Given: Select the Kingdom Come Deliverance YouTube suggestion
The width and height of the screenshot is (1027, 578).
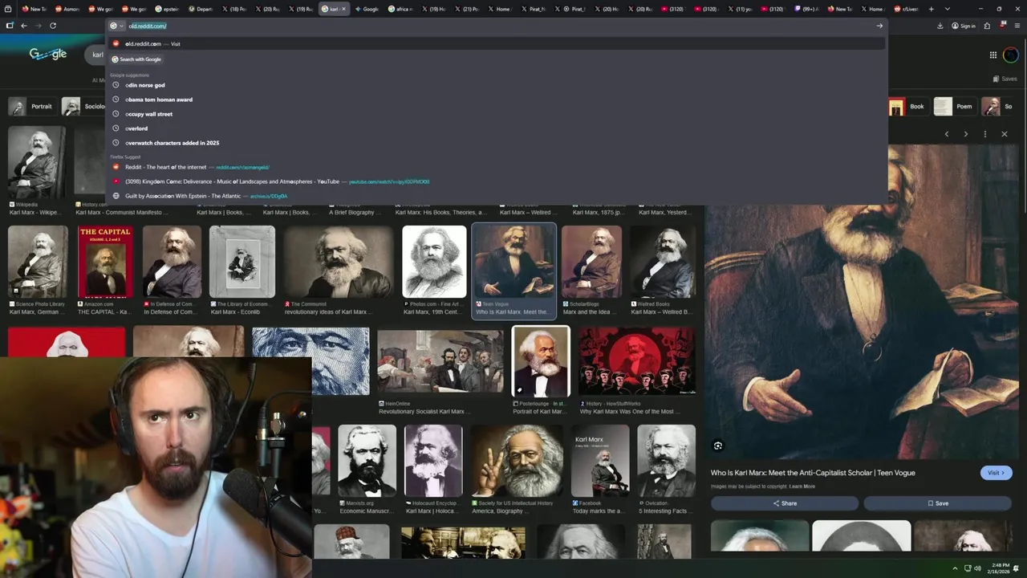Looking at the screenshot, I should click(496, 181).
